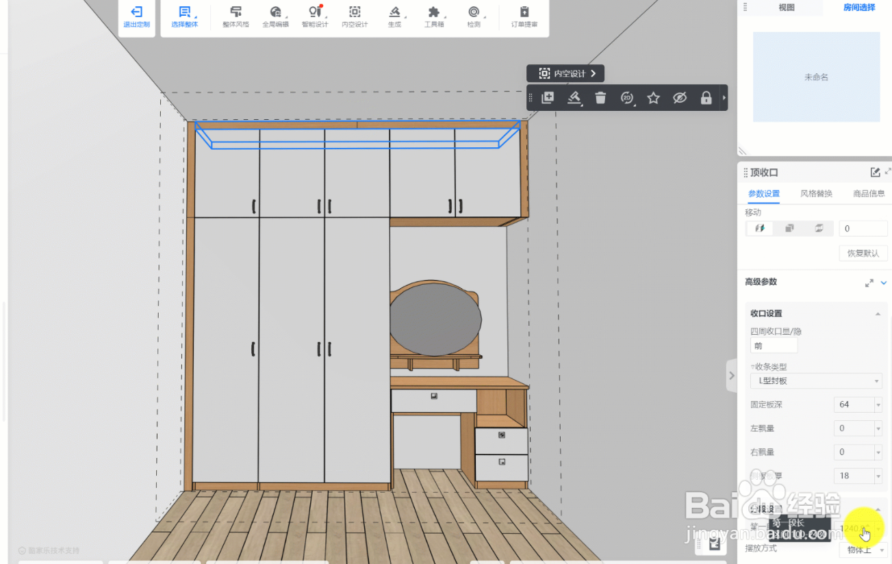Open the 左飘量 dropdown arrow
Image resolution: width=892 pixels, height=564 pixels.
pyautogui.click(x=878, y=429)
